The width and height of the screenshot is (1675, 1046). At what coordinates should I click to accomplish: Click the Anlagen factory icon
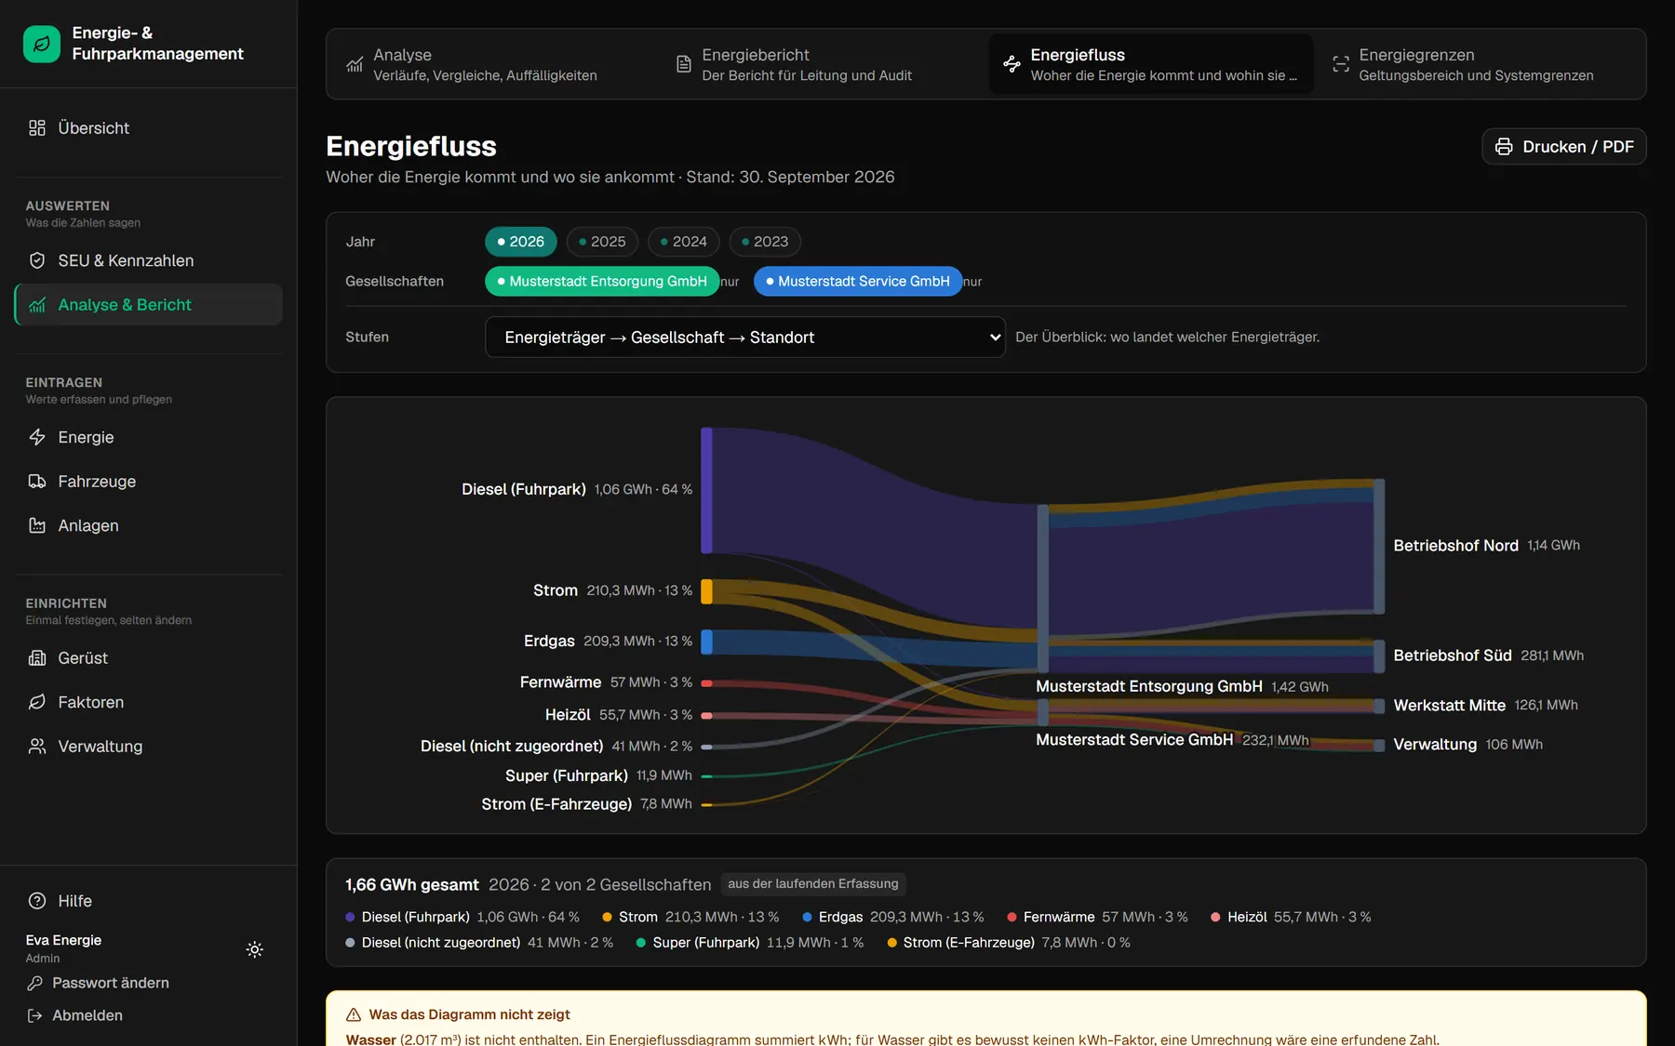(37, 526)
